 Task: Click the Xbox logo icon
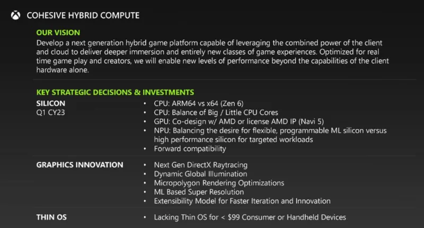click(16, 15)
